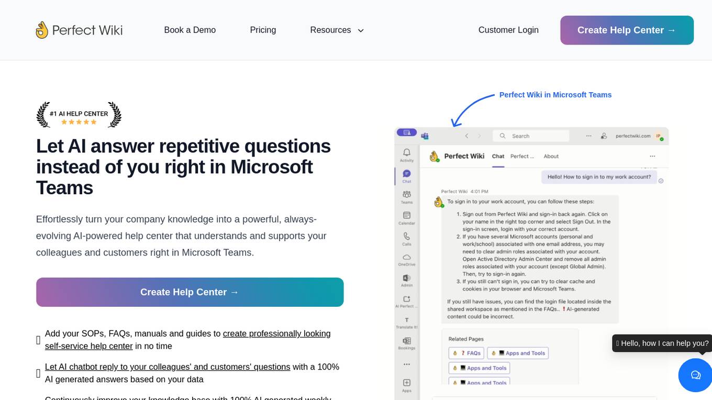Open Admin app in the Teams sidebar
This screenshot has width=712, height=400.
click(x=407, y=281)
